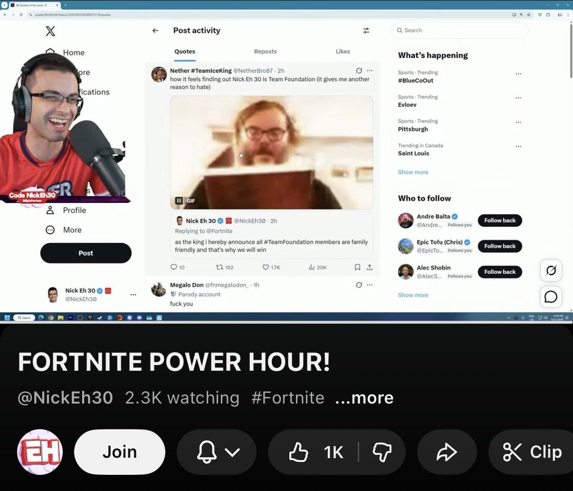Click the X Search input field
Screen dimensions: 573x491
click(x=460, y=30)
